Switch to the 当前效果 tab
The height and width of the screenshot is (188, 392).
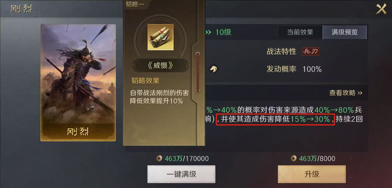pyautogui.click(x=300, y=32)
